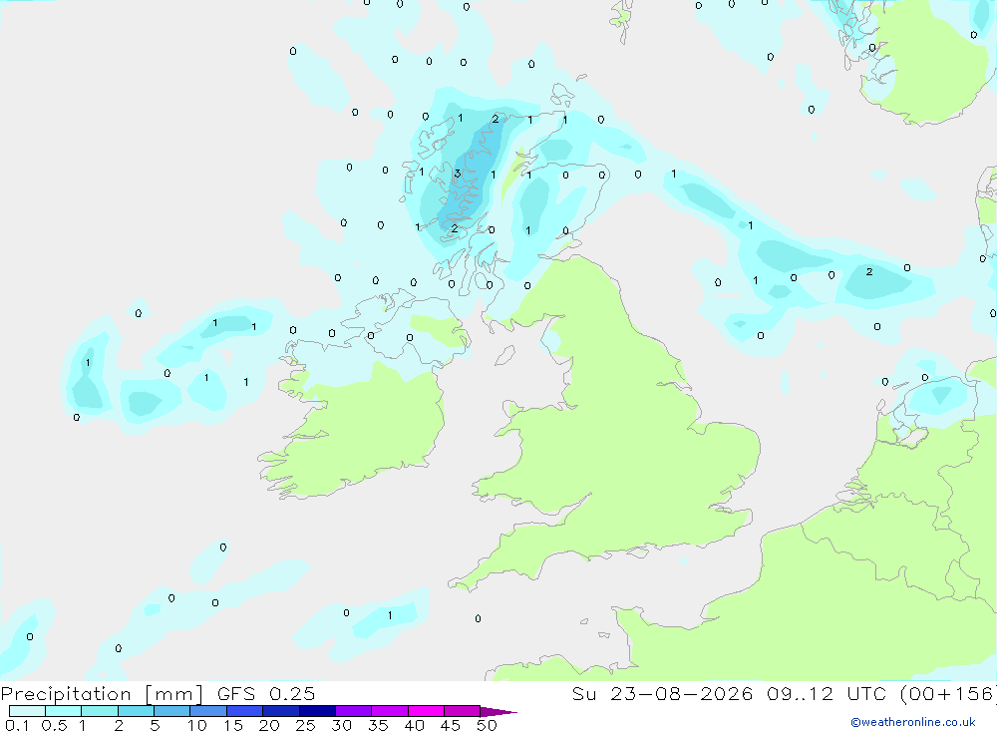This screenshot has width=997, height=731.
Task: Click the 45–50 mm legend color box
Action: 463,711
